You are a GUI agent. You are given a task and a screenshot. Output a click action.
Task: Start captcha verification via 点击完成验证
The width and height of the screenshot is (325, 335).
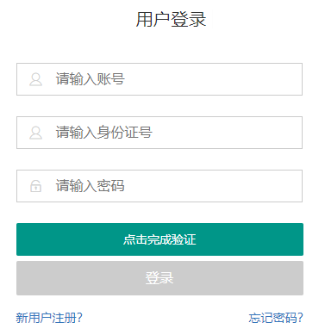pyautogui.click(x=159, y=239)
